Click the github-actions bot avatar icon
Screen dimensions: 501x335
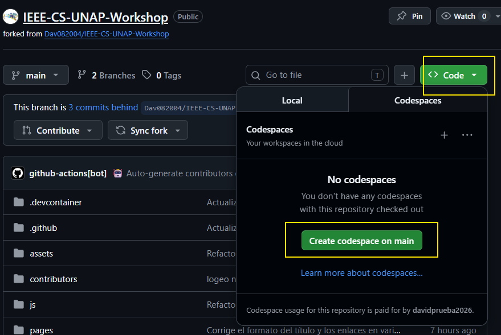point(18,173)
